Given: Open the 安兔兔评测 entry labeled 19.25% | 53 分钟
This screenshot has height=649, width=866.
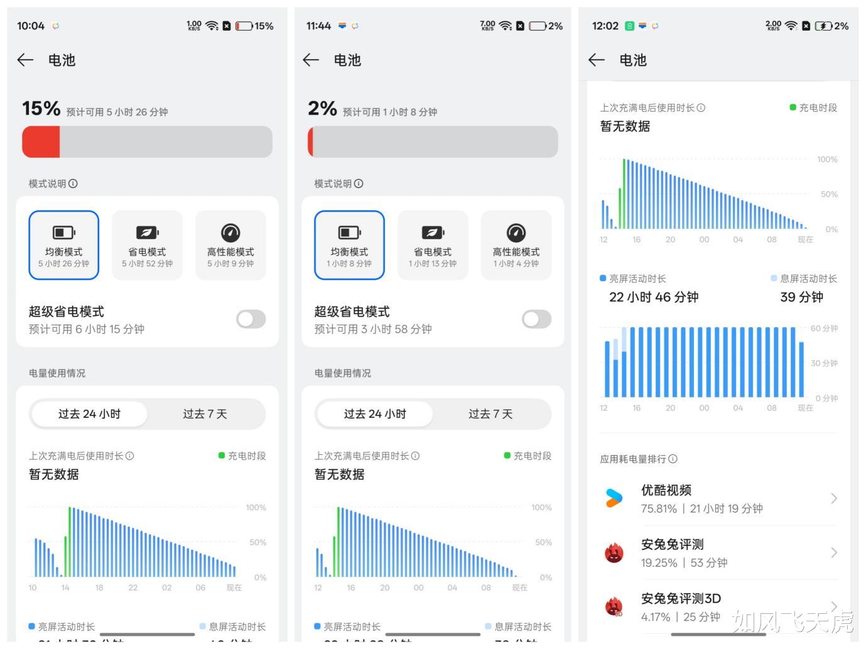Looking at the screenshot, I should click(x=719, y=553).
